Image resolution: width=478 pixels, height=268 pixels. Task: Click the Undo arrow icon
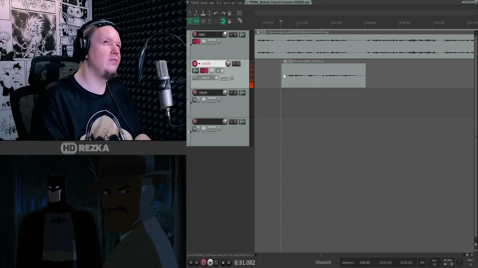(216, 13)
